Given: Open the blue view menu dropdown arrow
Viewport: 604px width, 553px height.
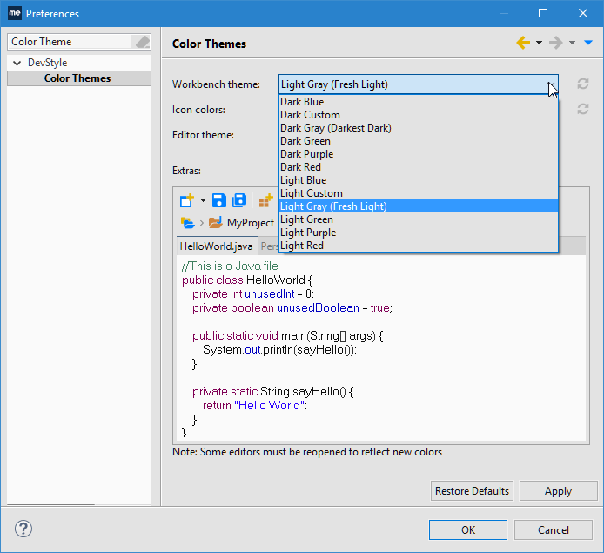Looking at the screenshot, I should [x=588, y=43].
